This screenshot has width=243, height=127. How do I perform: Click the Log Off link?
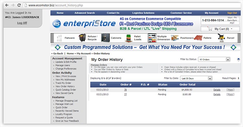22,23
